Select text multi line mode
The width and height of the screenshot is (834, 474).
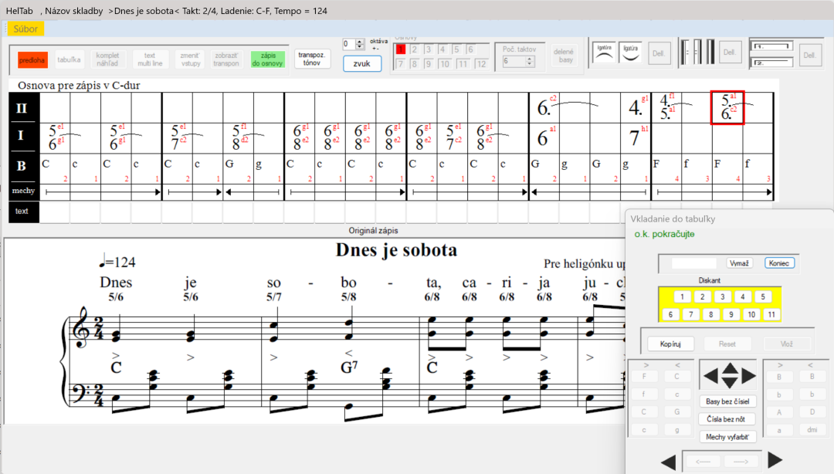coord(150,59)
